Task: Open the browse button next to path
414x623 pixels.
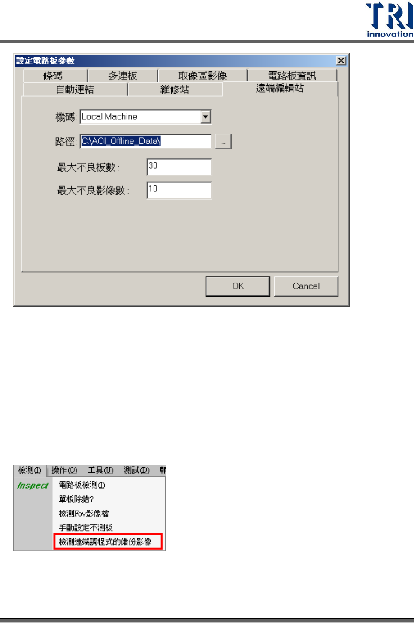Action: [x=223, y=141]
